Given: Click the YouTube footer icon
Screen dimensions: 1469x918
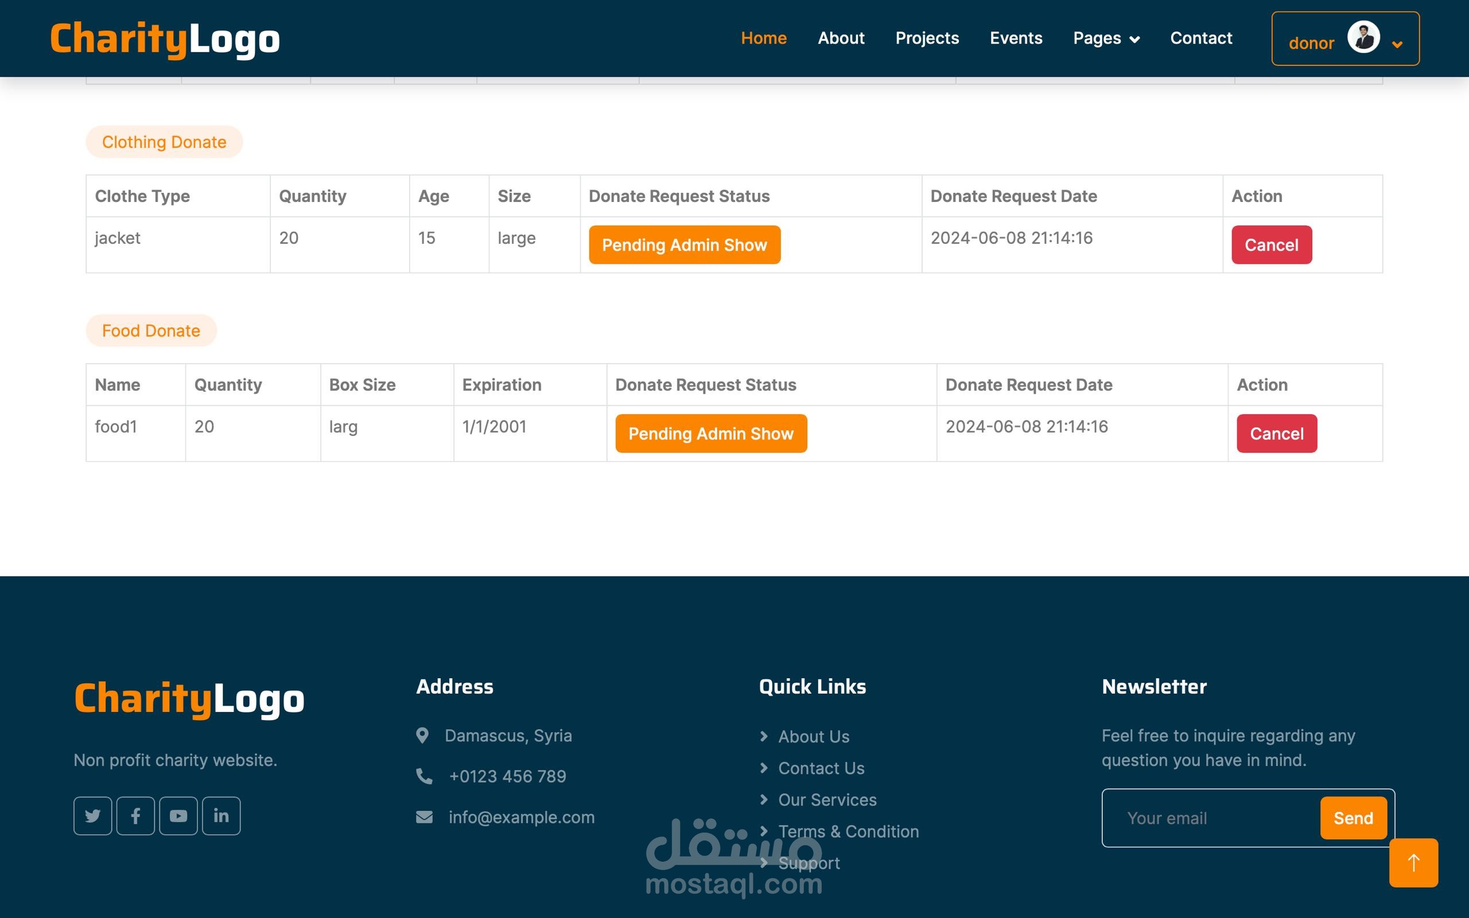Looking at the screenshot, I should (178, 815).
